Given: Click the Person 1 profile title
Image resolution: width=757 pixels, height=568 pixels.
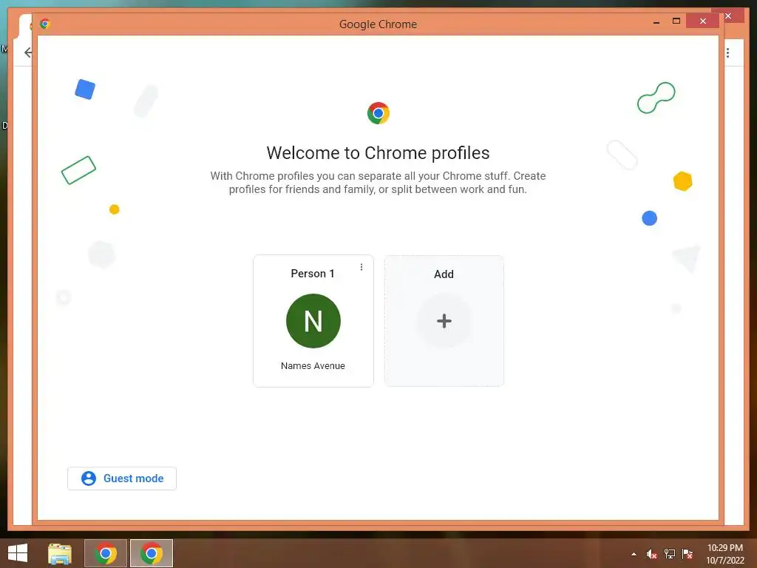Looking at the screenshot, I should [313, 274].
